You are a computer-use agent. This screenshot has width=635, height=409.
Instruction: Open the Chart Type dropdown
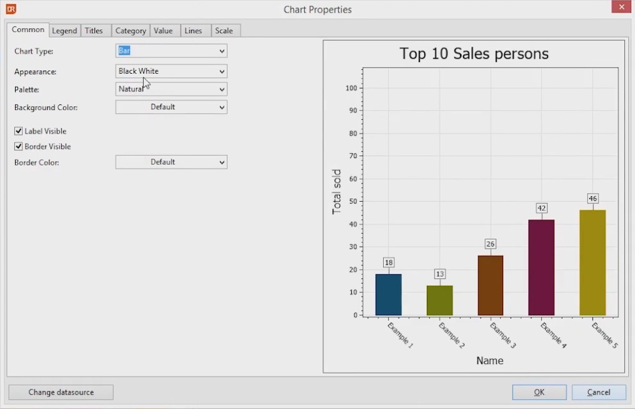click(171, 51)
